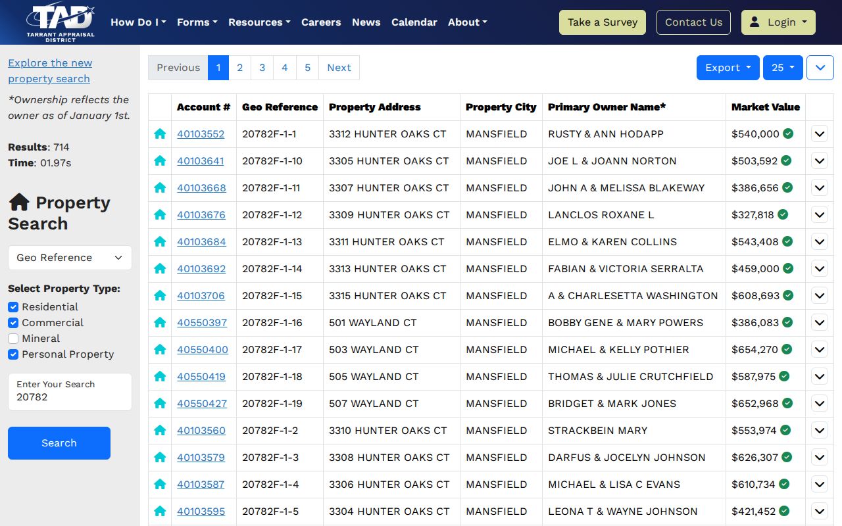
Task: Click the TAD Tarrant Appraisal District logo
Action: point(61,24)
